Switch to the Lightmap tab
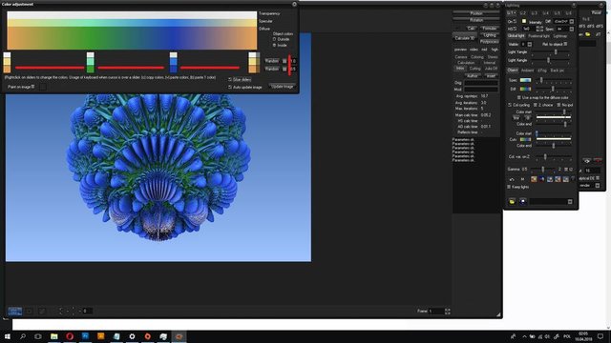The image size is (611, 343). [x=560, y=36]
